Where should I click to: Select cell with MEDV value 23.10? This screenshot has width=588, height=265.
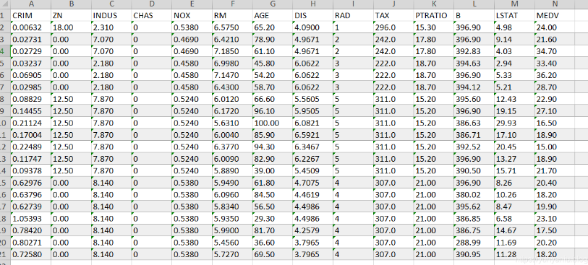[555, 219]
